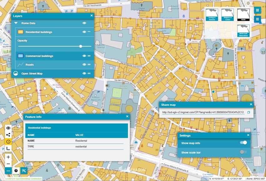Click the Roads line symbol icon

[21, 65]
